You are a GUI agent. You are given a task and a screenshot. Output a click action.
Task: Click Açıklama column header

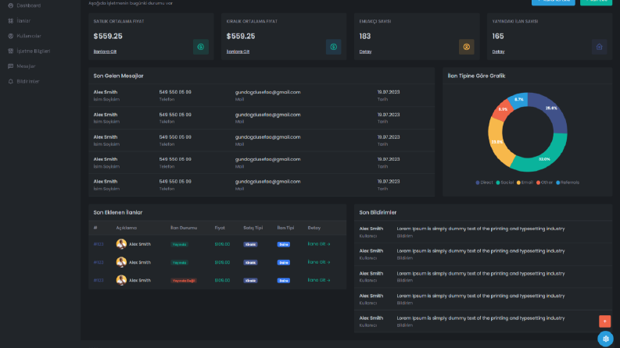click(126, 228)
